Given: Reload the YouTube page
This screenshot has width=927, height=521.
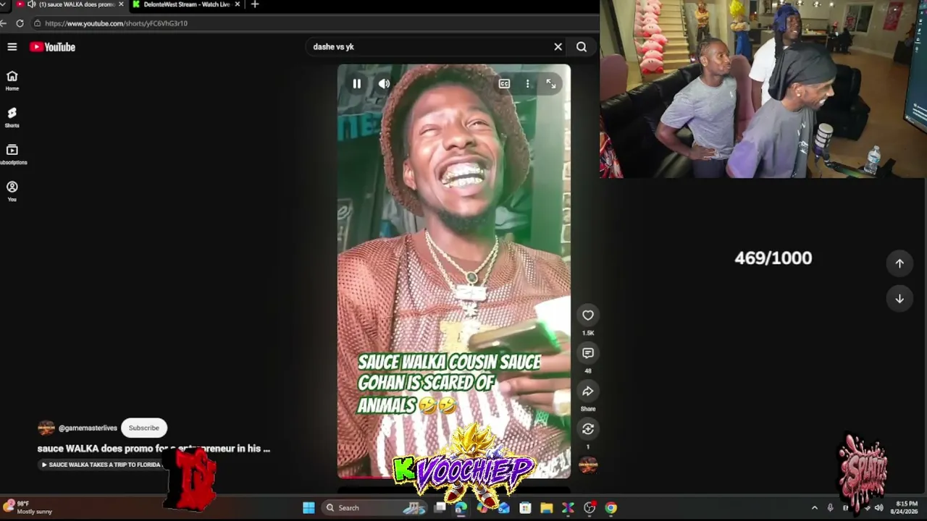Looking at the screenshot, I should (x=20, y=23).
